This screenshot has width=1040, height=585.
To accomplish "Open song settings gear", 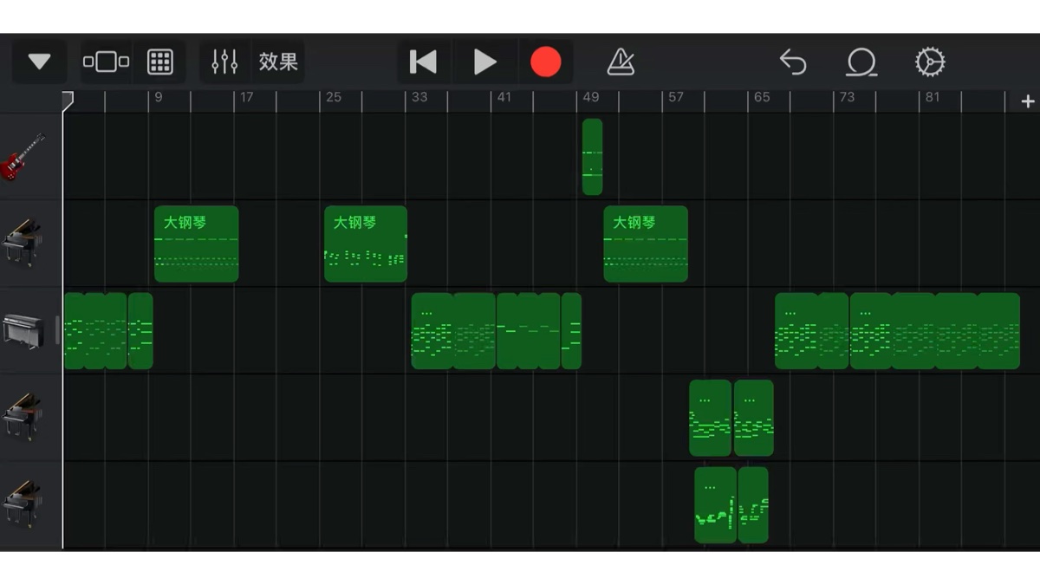I will click(x=930, y=62).
